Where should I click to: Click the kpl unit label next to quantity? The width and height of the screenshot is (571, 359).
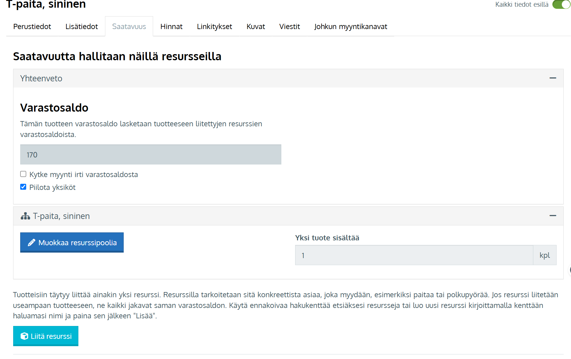coord(544,255)
